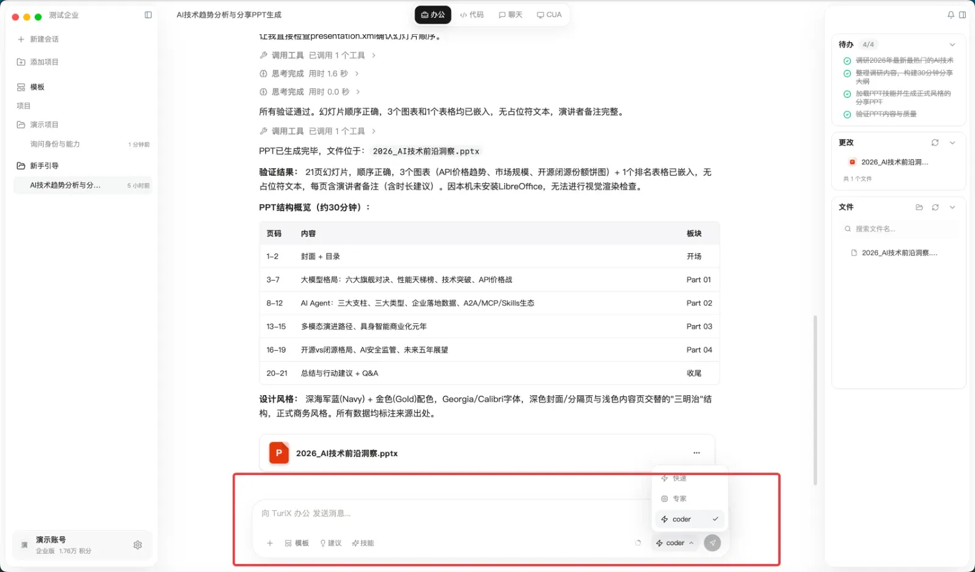Click table cell 大模型格局 row 3–7
The width and height of the screenshot is (975, 572).
406,280
